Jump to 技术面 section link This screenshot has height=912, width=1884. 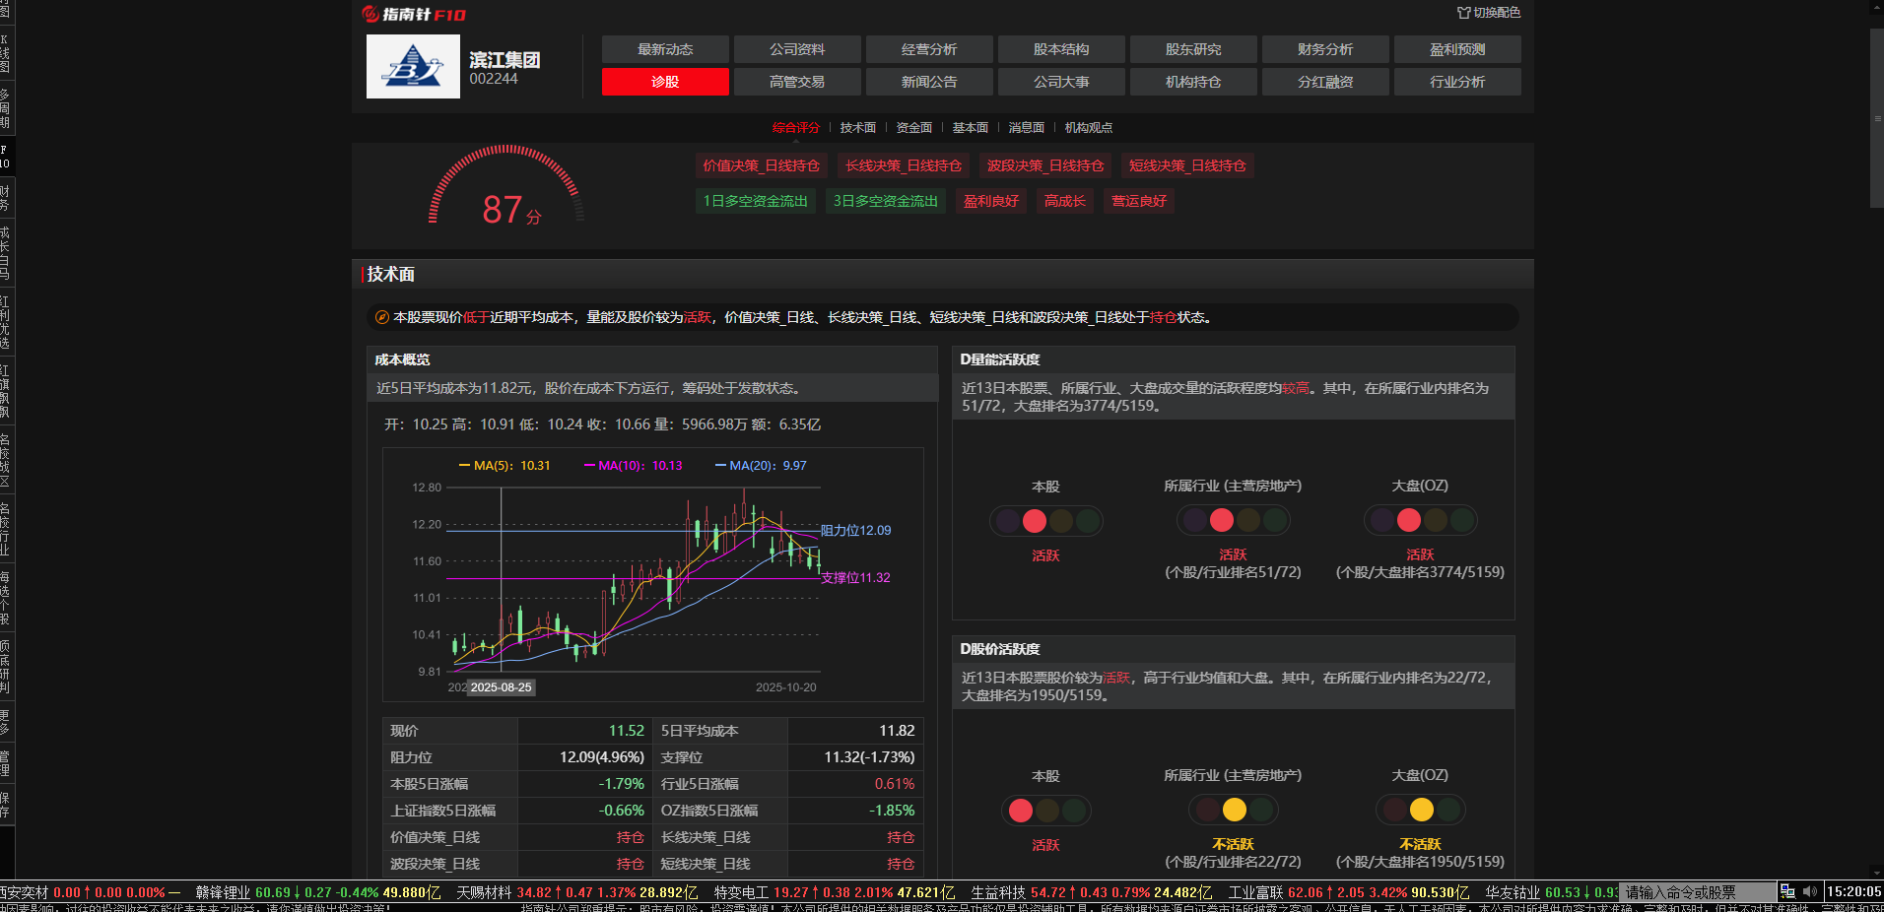coord(858,128)
